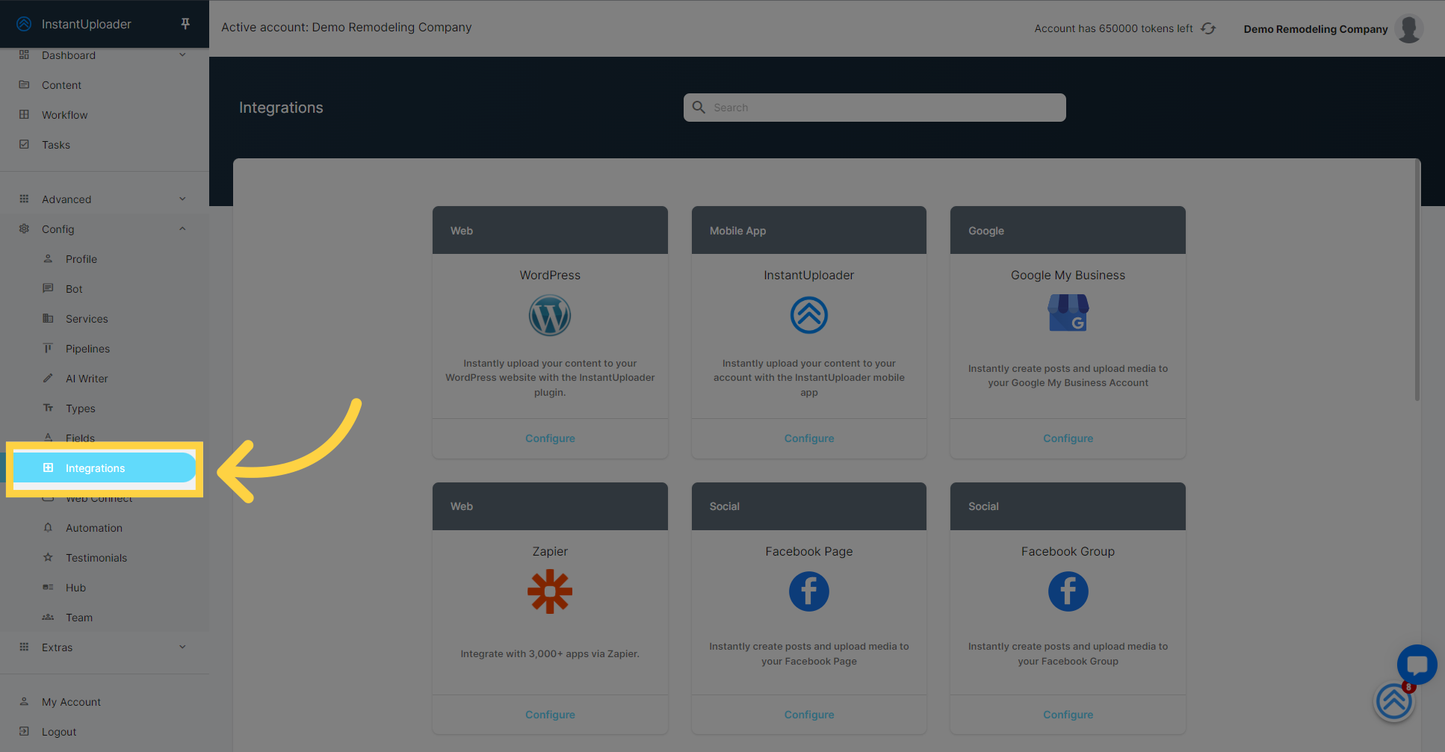Click the Facebook Group logo
The width and height of the screenshot is (1445, 752).
pyautogui.click(x=1068, y=591)
